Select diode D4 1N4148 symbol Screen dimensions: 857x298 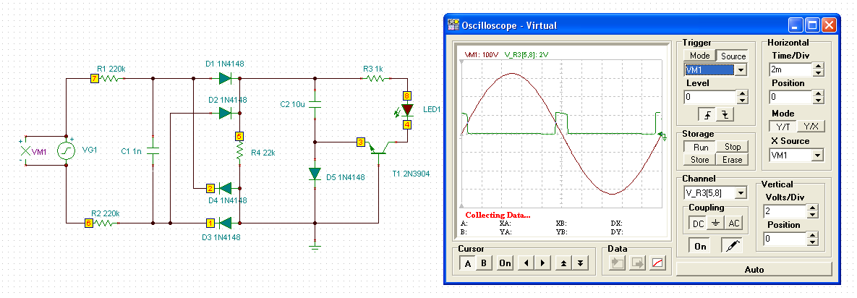pos(225,189)
